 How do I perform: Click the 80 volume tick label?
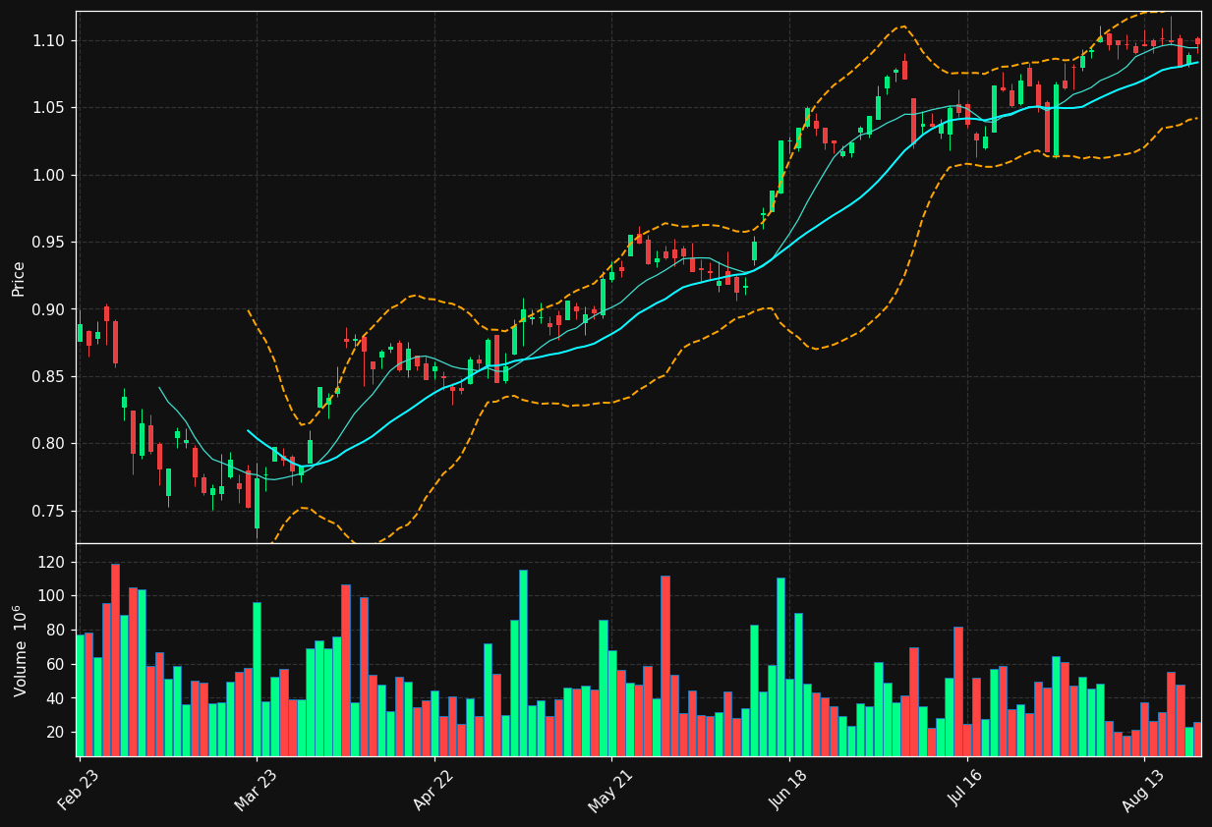pos(57,631)
